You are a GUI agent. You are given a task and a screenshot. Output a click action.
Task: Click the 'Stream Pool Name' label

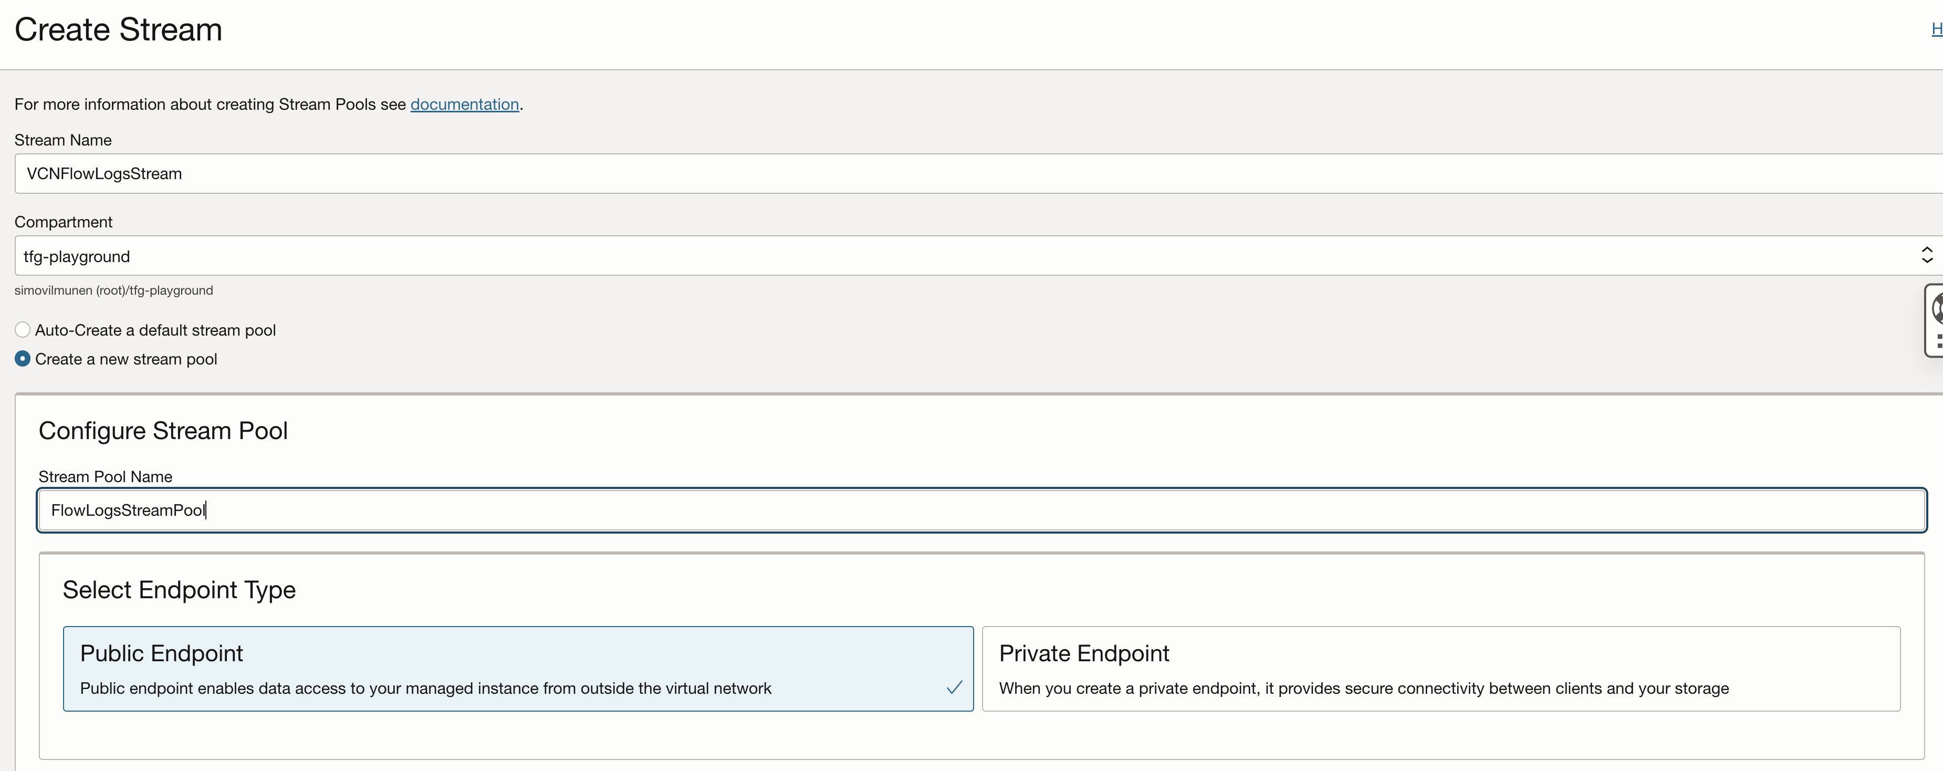[x=106, y=477]
